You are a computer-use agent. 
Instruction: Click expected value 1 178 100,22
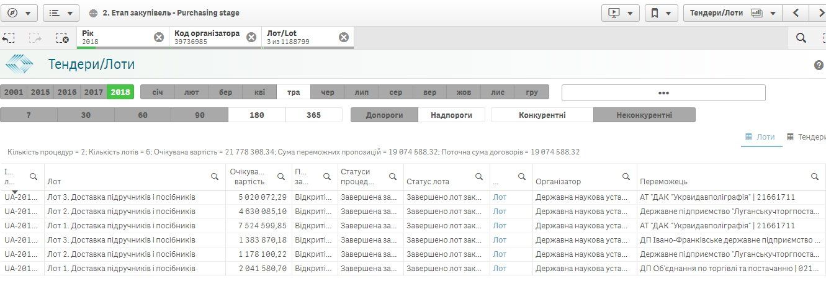pos(263,254)
